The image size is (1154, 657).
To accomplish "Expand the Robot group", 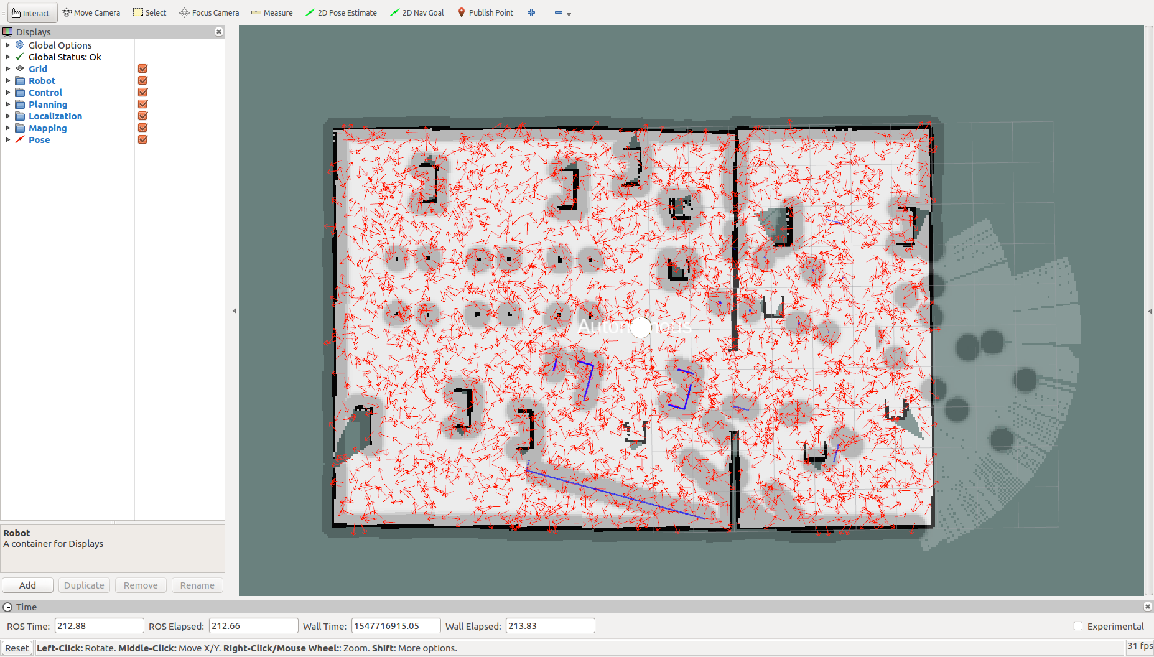I will (x=7, y=80).
